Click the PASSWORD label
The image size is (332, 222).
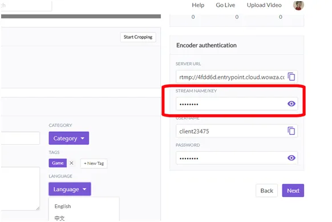pyautogui.click(x=188, y=145)
